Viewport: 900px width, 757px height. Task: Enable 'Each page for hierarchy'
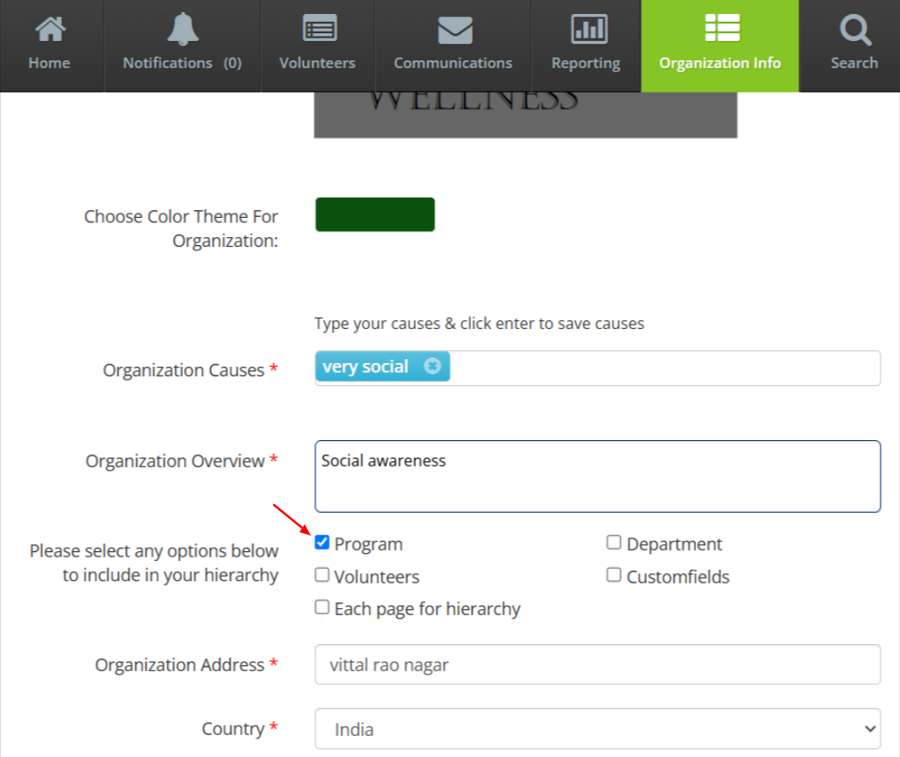click(322, 606)
